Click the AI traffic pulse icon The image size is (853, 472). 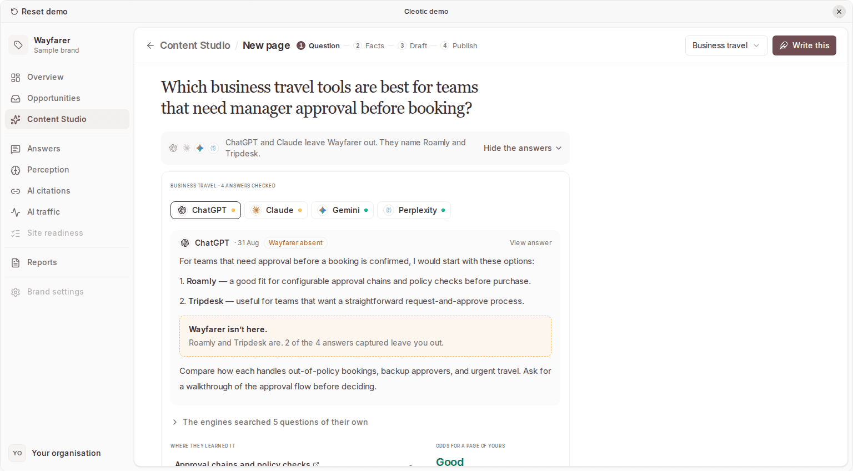click(x=16, y=212)
